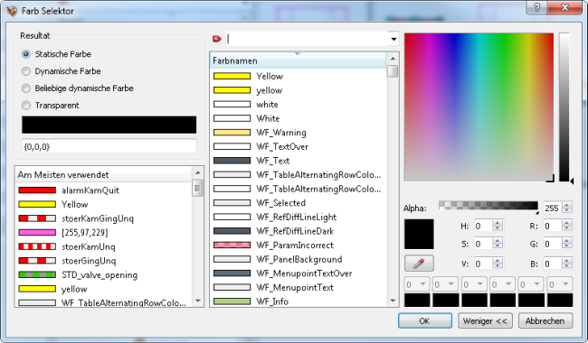588x343 pixels.
Task: Click the red clear-filter icon beside search field
Action: (x=217, y=39)
